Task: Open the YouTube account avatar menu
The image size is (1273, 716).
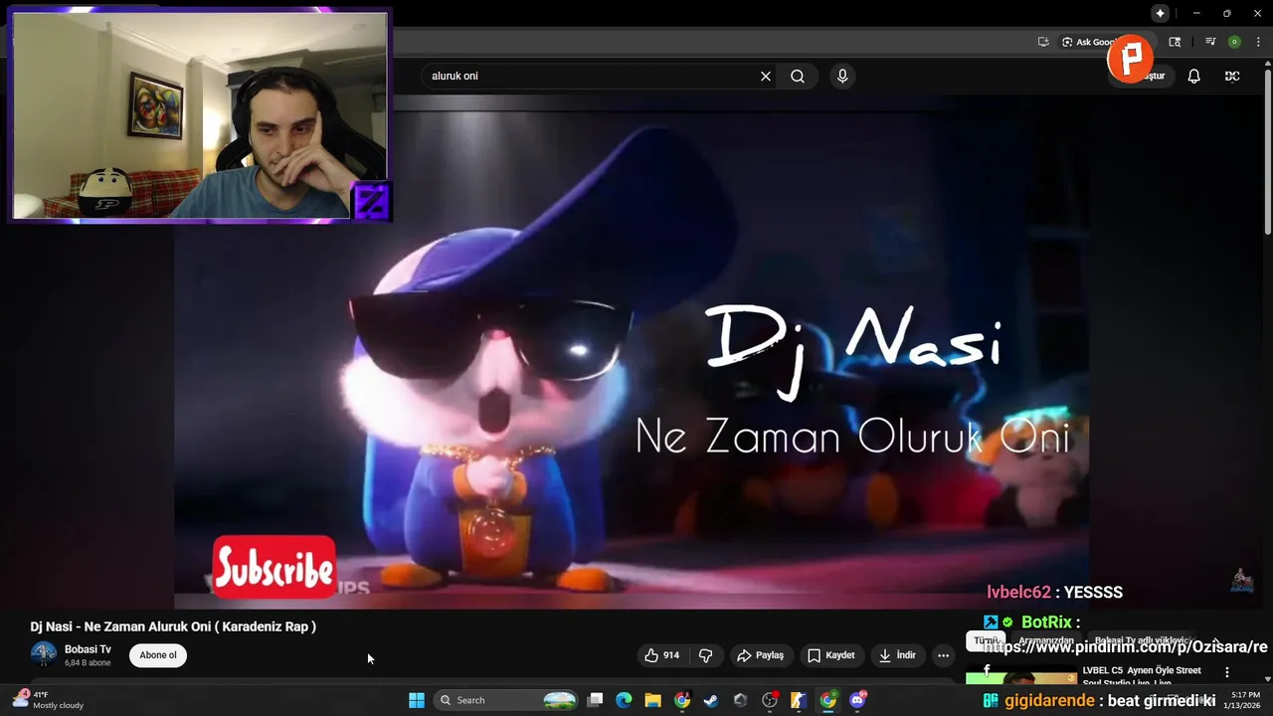Action: click(1232, 76)
